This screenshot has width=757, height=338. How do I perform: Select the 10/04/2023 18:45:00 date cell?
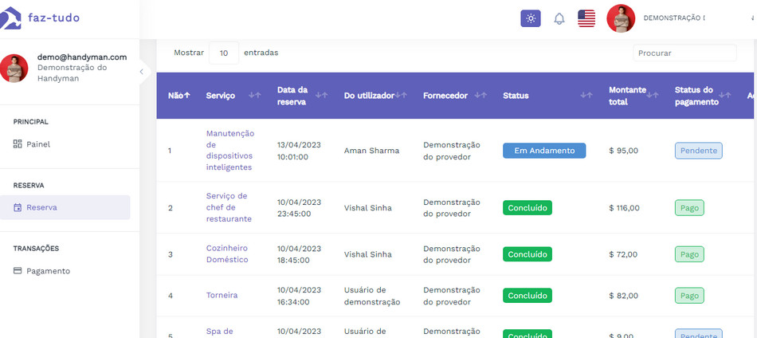click(299, 254)
